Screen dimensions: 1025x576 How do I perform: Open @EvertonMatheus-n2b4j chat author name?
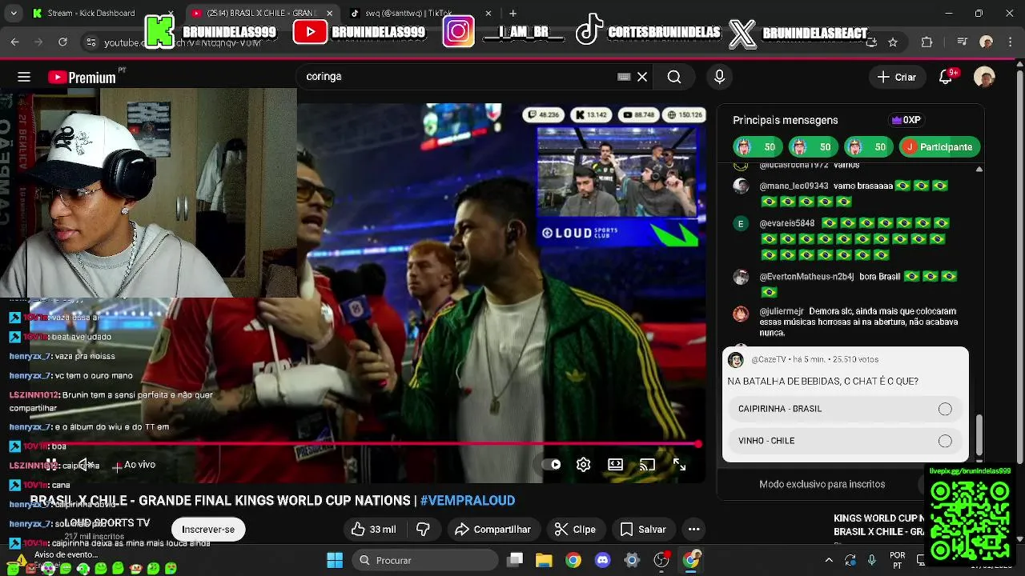click(x=806, y=277)
